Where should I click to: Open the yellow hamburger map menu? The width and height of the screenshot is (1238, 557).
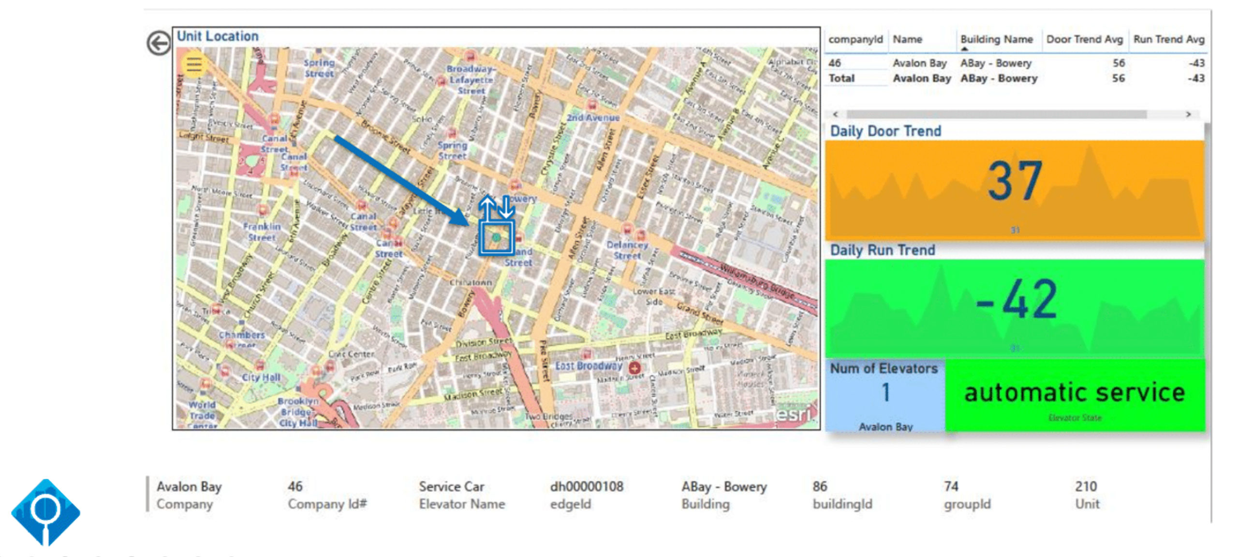194,64
